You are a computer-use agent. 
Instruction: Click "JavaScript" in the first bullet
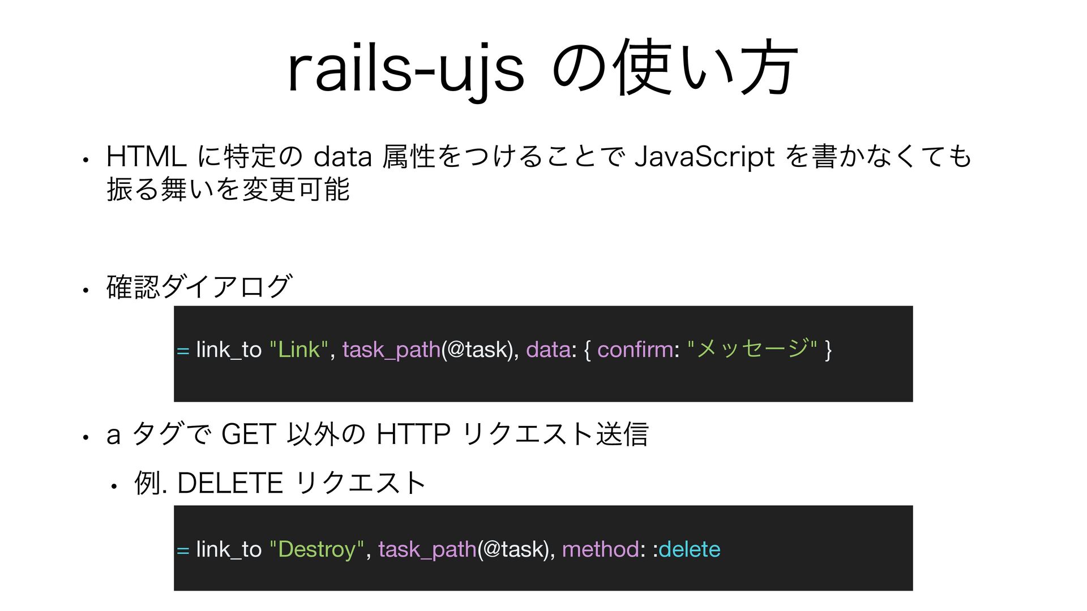point(704,157)
